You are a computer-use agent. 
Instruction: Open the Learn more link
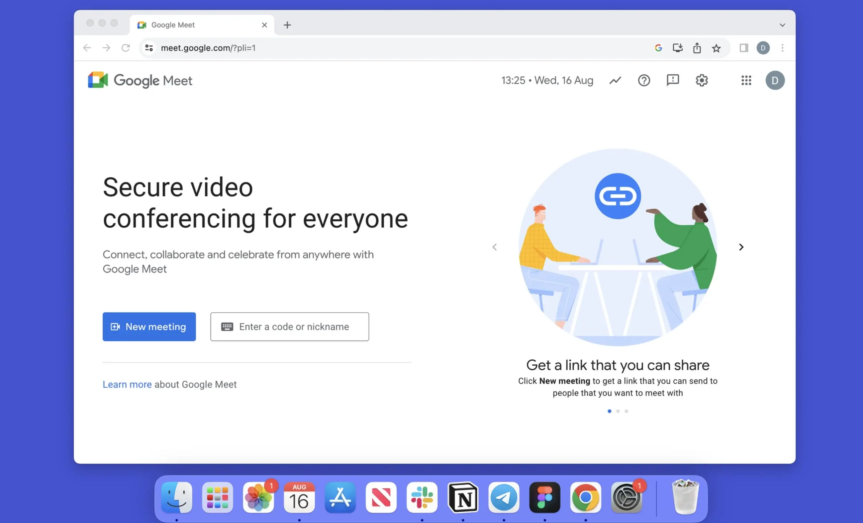(127, 384)
